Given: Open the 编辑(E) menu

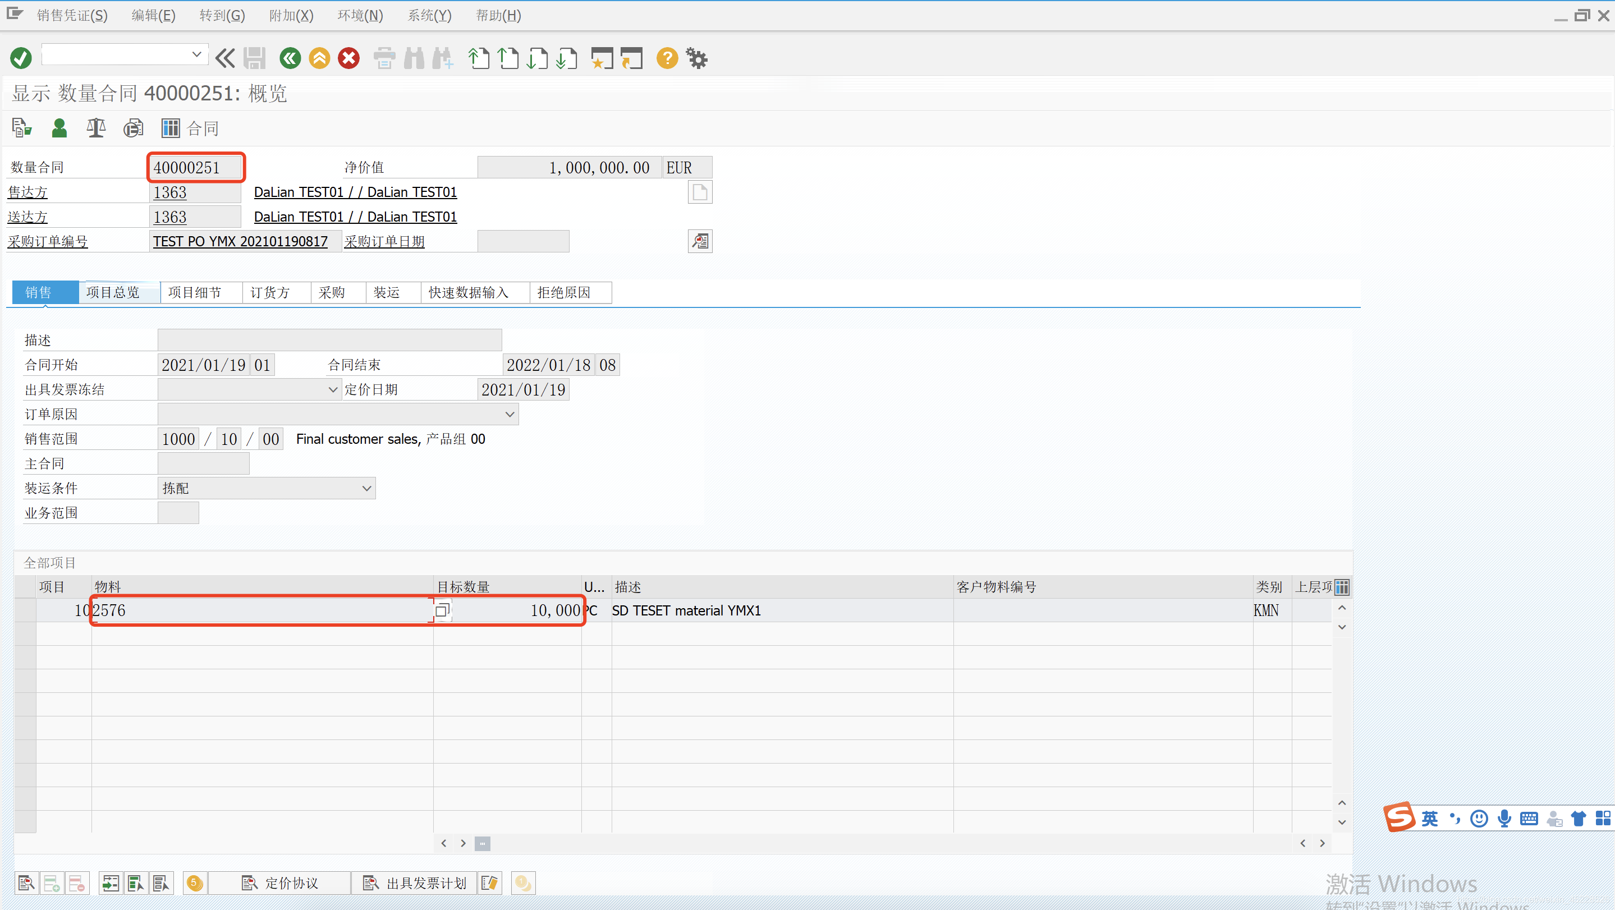Looking at the screenshot, I should pyautogui.click(x=154, y=15).
